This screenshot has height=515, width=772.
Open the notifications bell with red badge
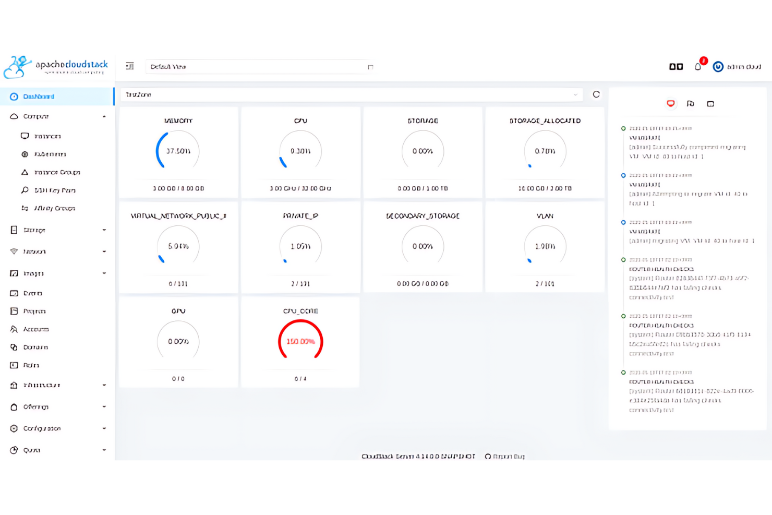click(698, 66)
